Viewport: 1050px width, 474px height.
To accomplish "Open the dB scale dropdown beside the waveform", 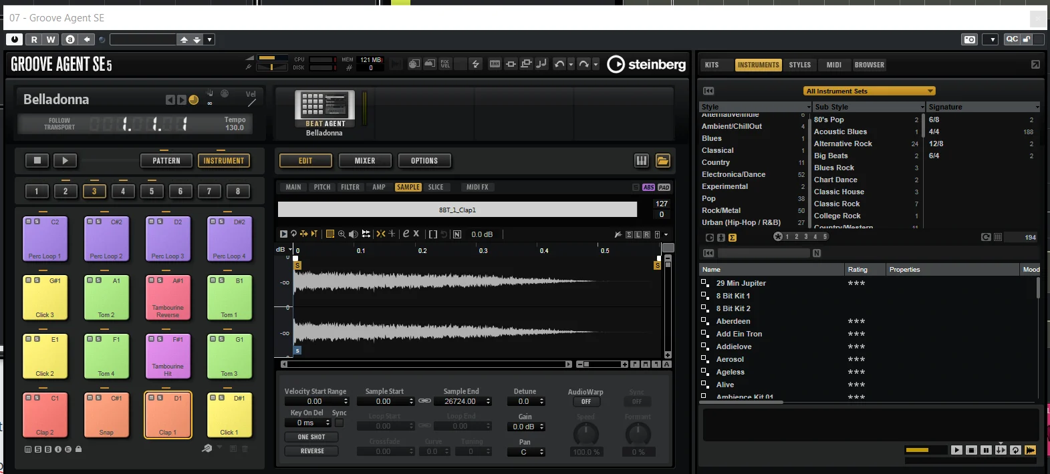I will [290, 249].
